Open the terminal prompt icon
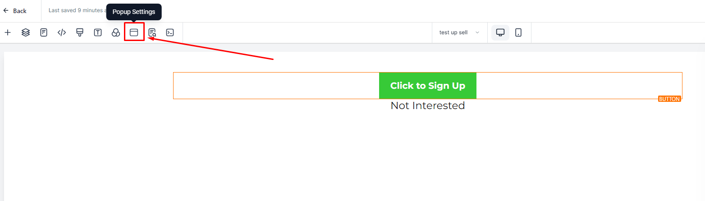Viewport: 705px width, 201px height. click(170, 32)
